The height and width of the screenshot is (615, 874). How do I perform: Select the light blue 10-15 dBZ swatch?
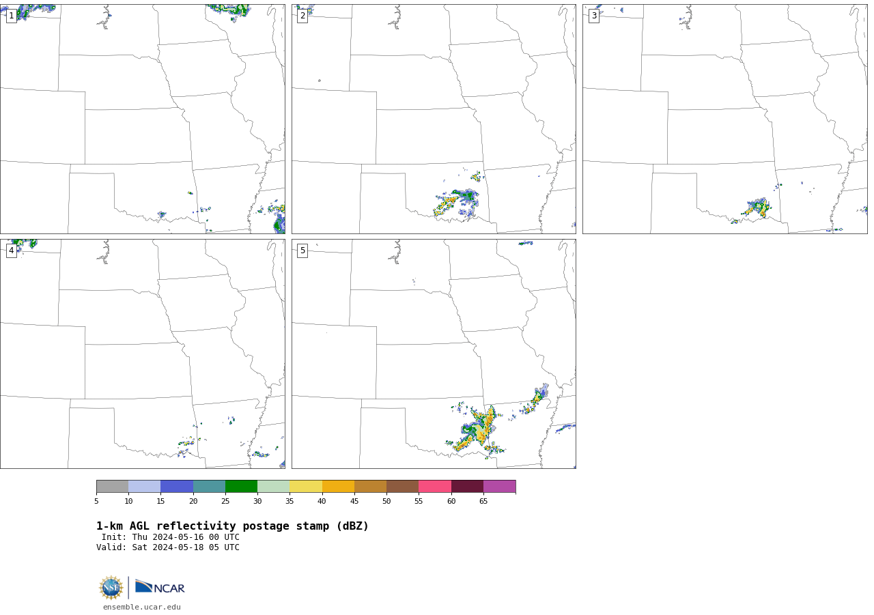coord(145,487)
